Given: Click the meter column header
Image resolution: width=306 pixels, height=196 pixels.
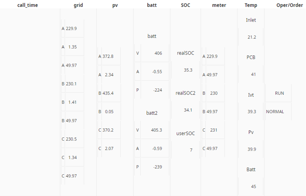Looking at the screenshot, I should 219,5.
